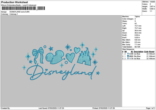Select stitch count 4298 in stop 1
This screenshot has height=110, width=156.
(131, 54)
